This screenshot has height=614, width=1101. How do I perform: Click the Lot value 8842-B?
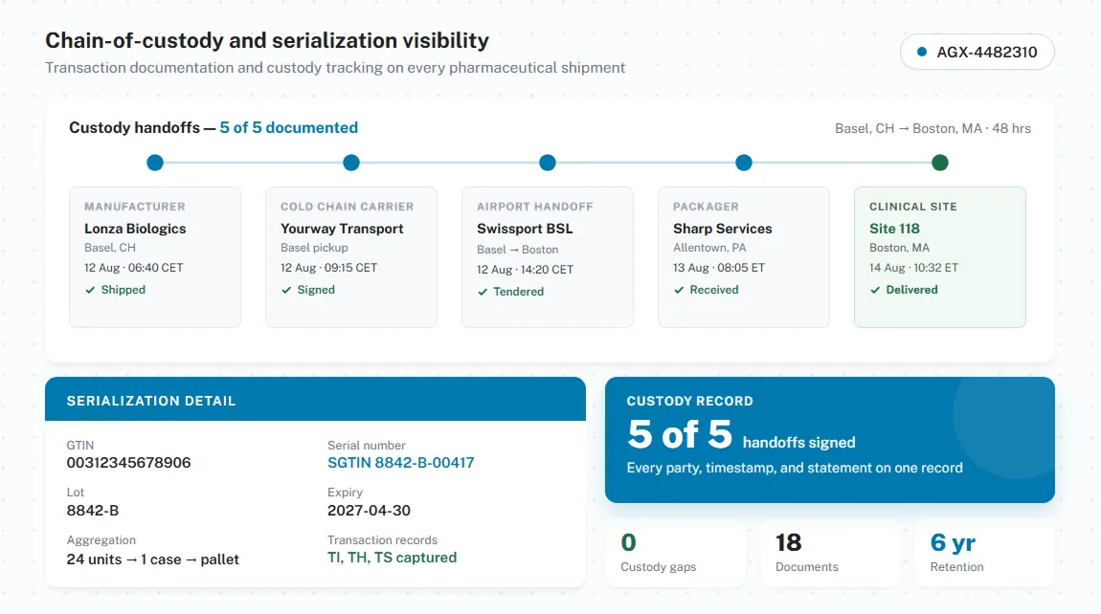point(93,510)
